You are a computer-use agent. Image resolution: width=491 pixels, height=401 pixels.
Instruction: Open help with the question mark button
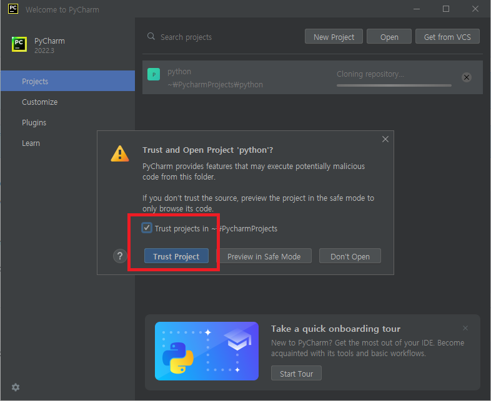click(x=119, y=256)
